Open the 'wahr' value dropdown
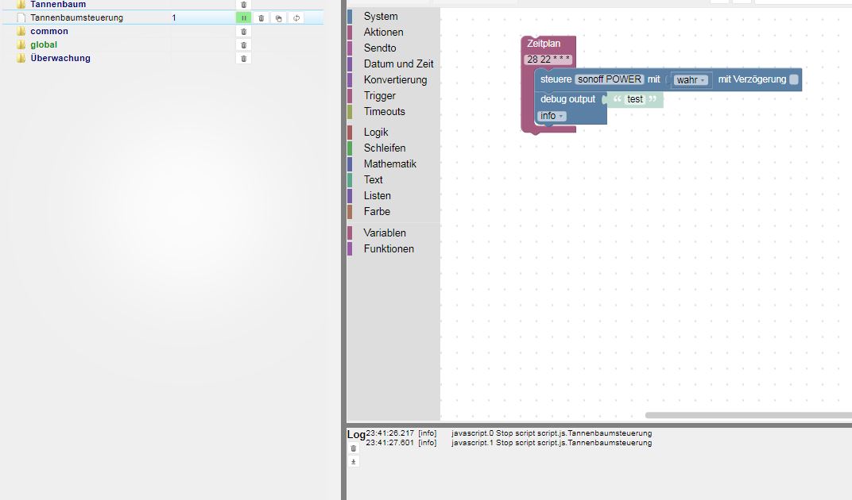This screenshot has height=500, width=852. 691,80
